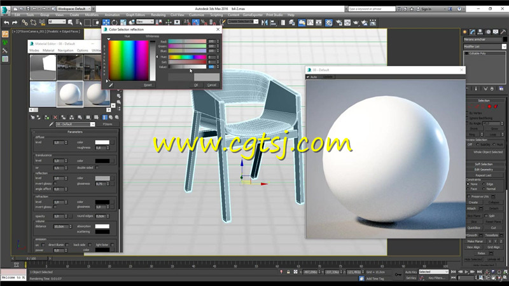The width and height of the screenshot is (509, 286).
Task: Open selection filter 'All' dropdown
Action: pos(57,22)
